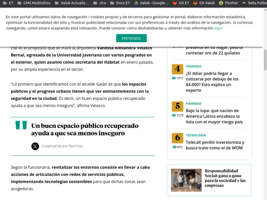
Task: Click the number 5 ranking badge
Action: point(178,106)
